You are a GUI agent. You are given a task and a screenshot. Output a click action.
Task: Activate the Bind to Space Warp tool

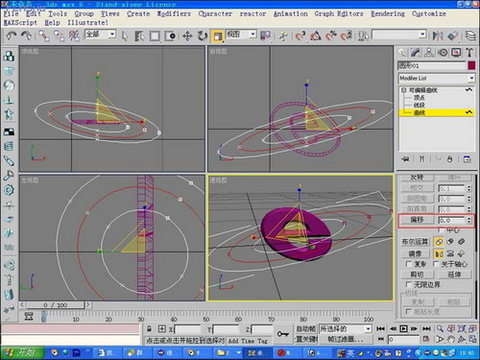[x=74, y=36]
